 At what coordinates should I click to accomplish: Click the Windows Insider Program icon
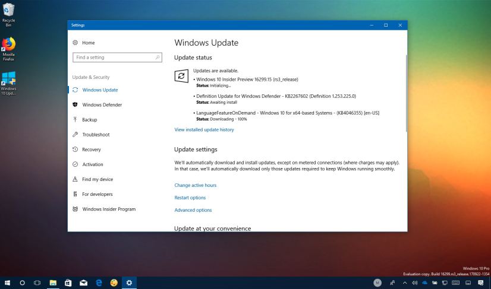[x=75, y=209]
